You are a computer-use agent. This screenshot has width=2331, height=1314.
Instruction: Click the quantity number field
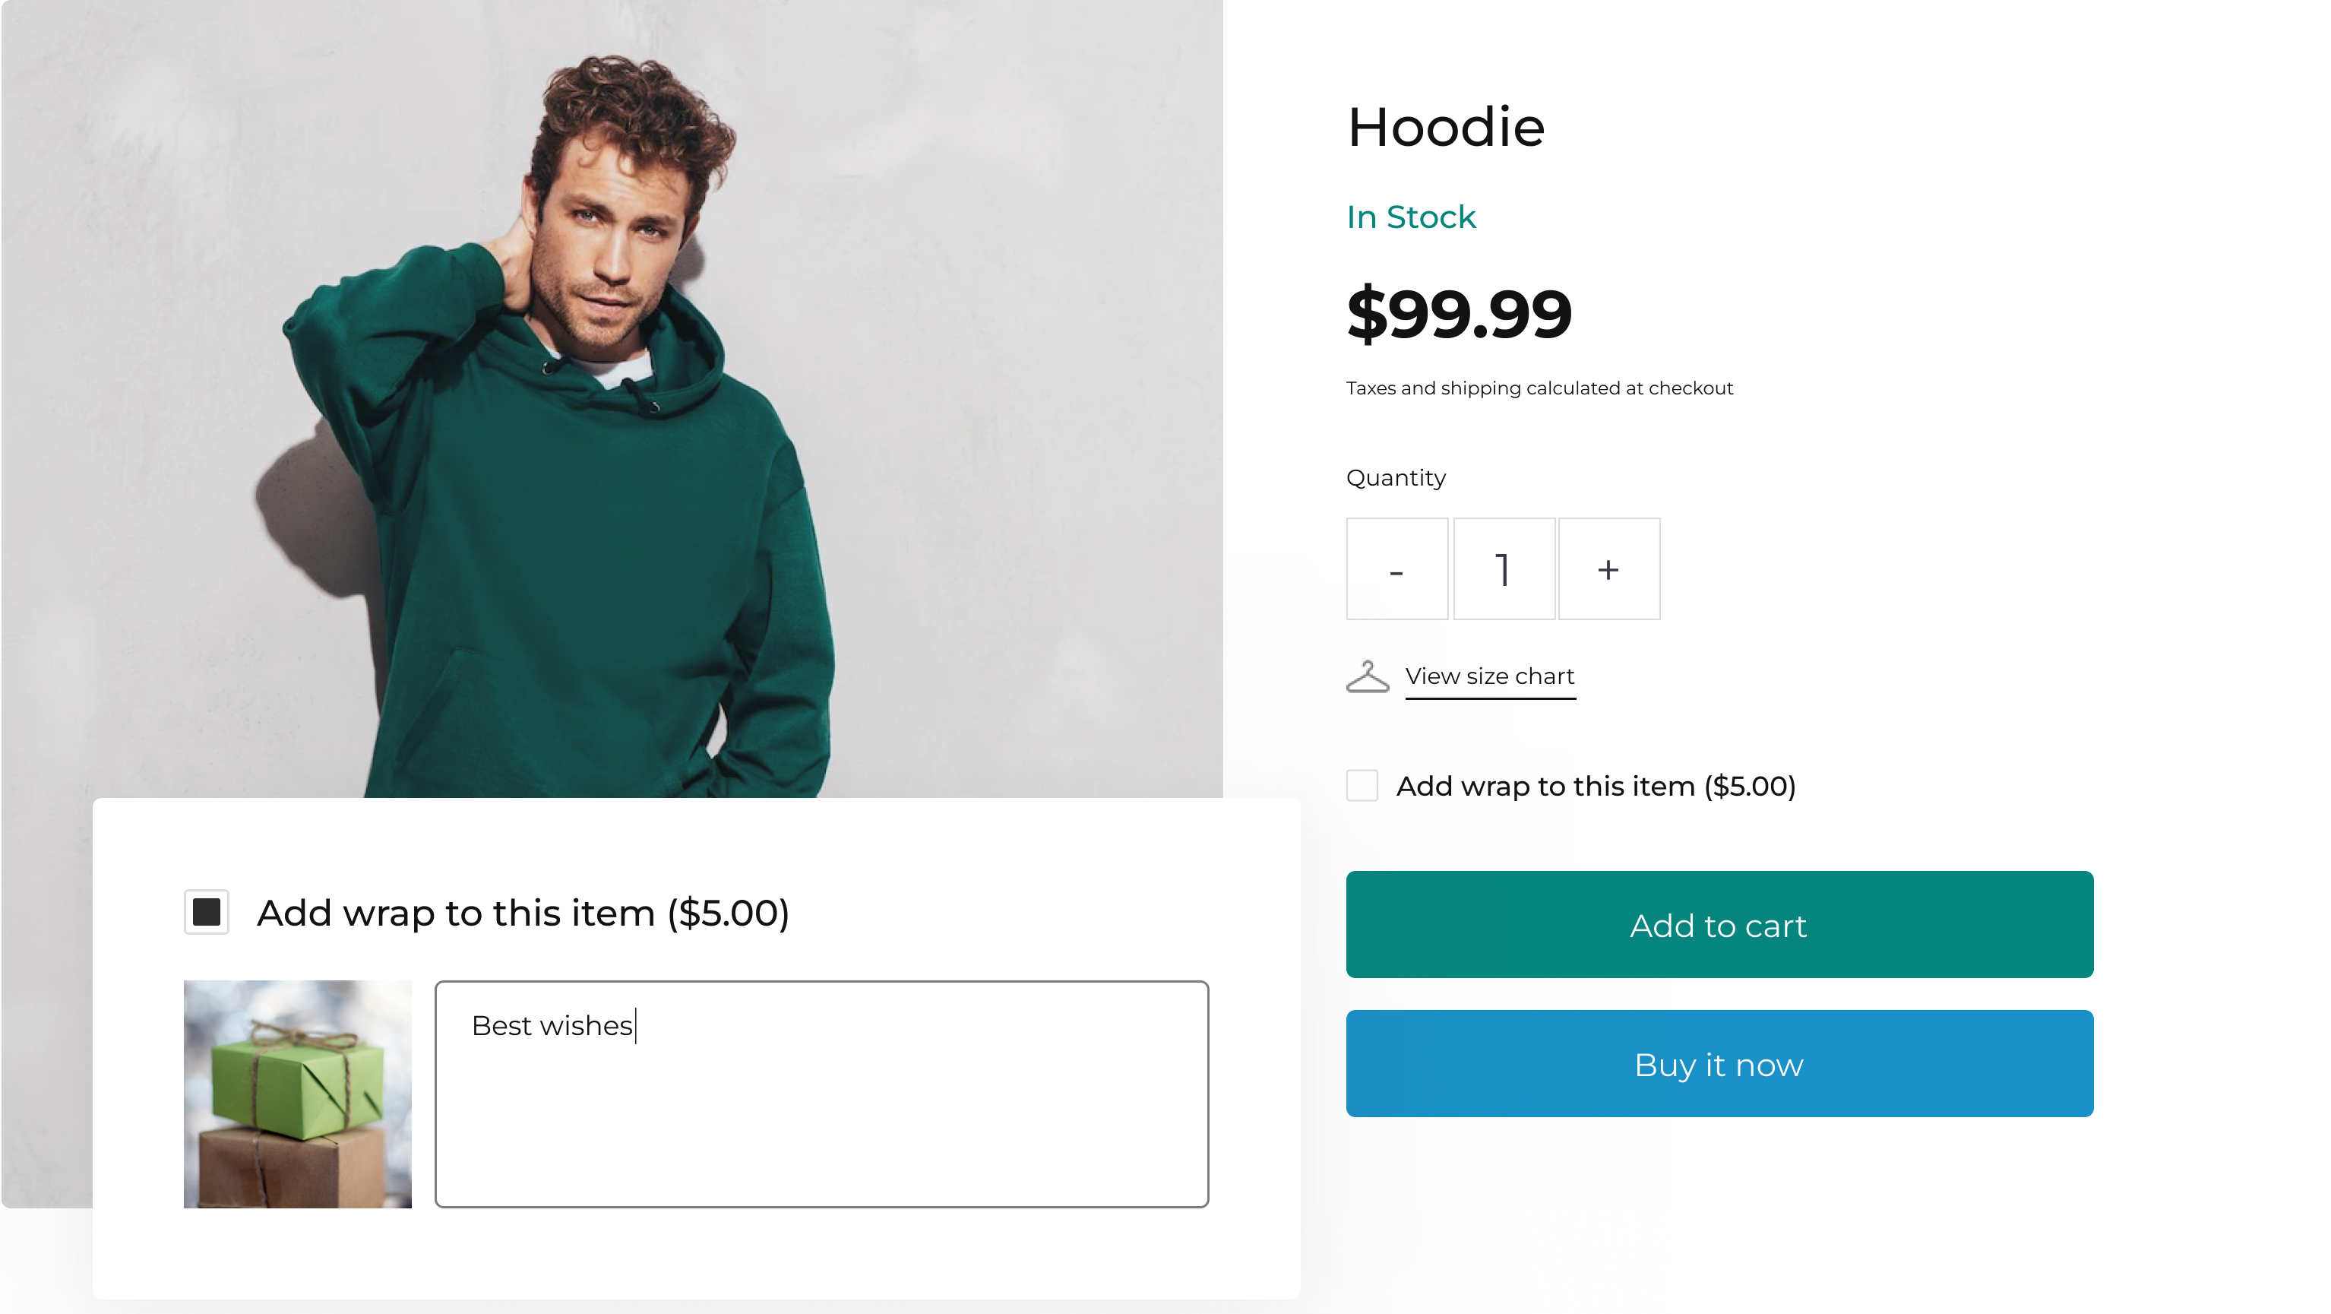(1503, 569)
